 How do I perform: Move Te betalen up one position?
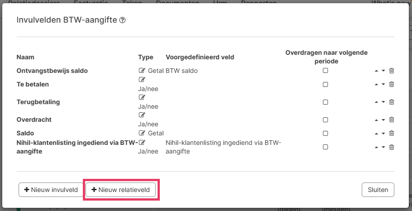[376, 84]
